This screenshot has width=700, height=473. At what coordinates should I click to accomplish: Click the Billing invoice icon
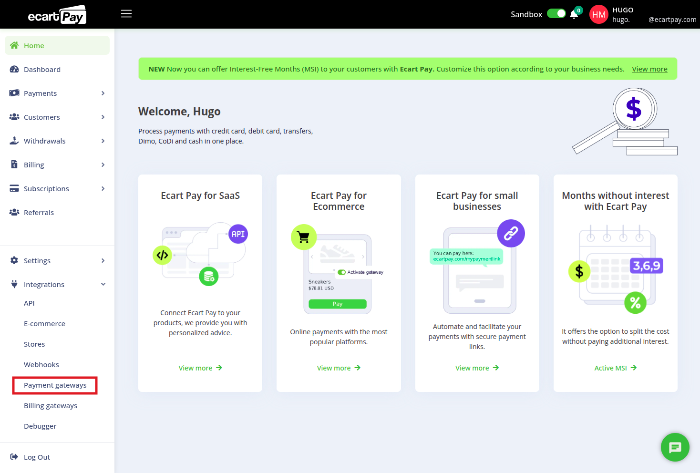coord(14,165)
